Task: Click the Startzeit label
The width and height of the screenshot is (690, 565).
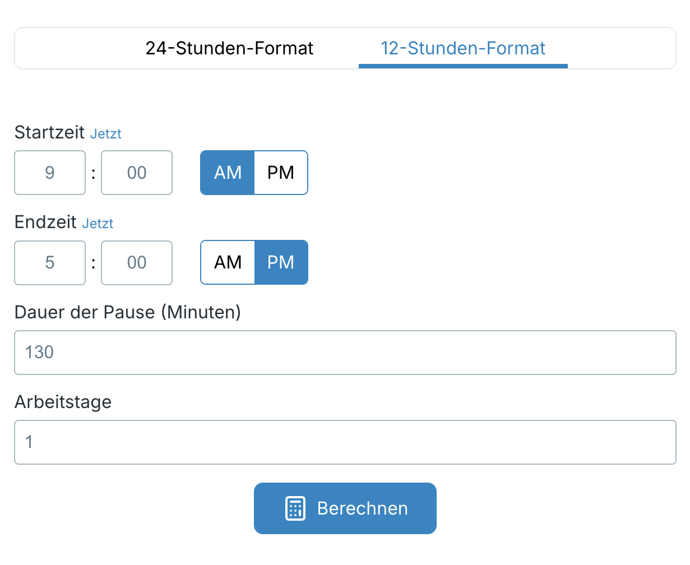Action: point(48,133)
